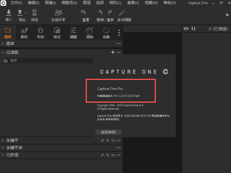The width and height of the screenshot is (231, 173).
Task: Click the browser sort arrows icon
Action: click(194, 29)
